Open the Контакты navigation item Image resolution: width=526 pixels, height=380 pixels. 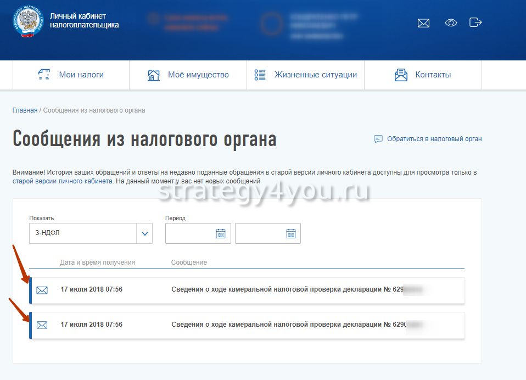pyautogui.click(x=423, y=75)
